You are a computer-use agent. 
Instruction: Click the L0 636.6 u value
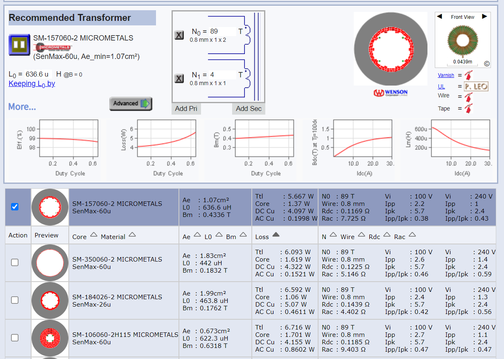37,75
